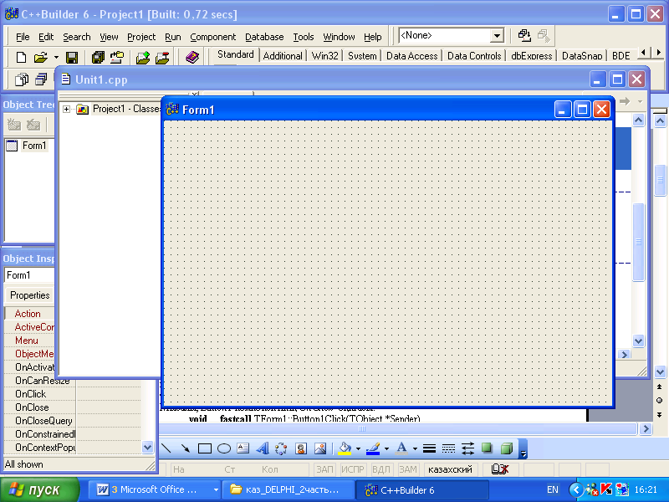Switch to C++Builder 6 taskbar button
Screen dimensions: 669x502
pos(421,489)
